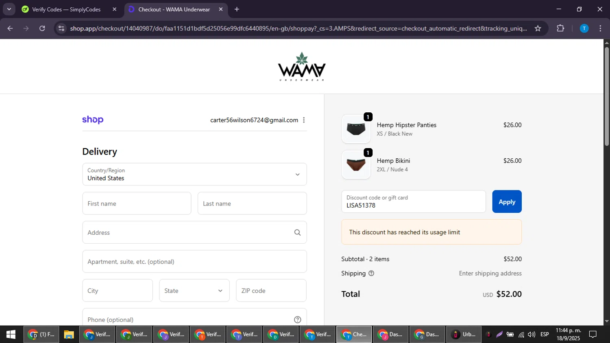Expand the Country/Region dropdown
Screen dimensions: 610x343
click(194, 174)
